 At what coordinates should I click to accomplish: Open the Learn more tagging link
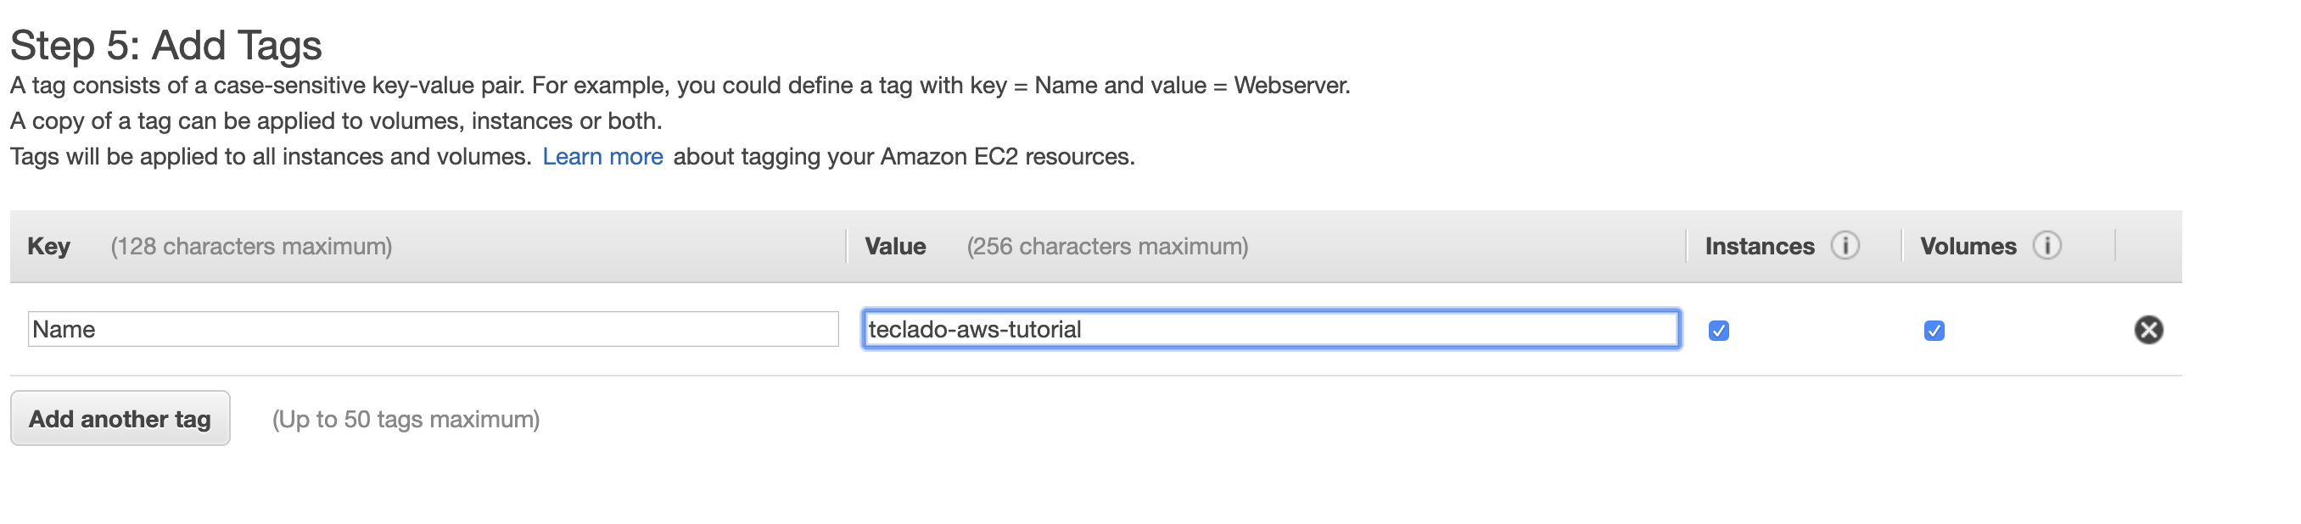tap(602, 157)
